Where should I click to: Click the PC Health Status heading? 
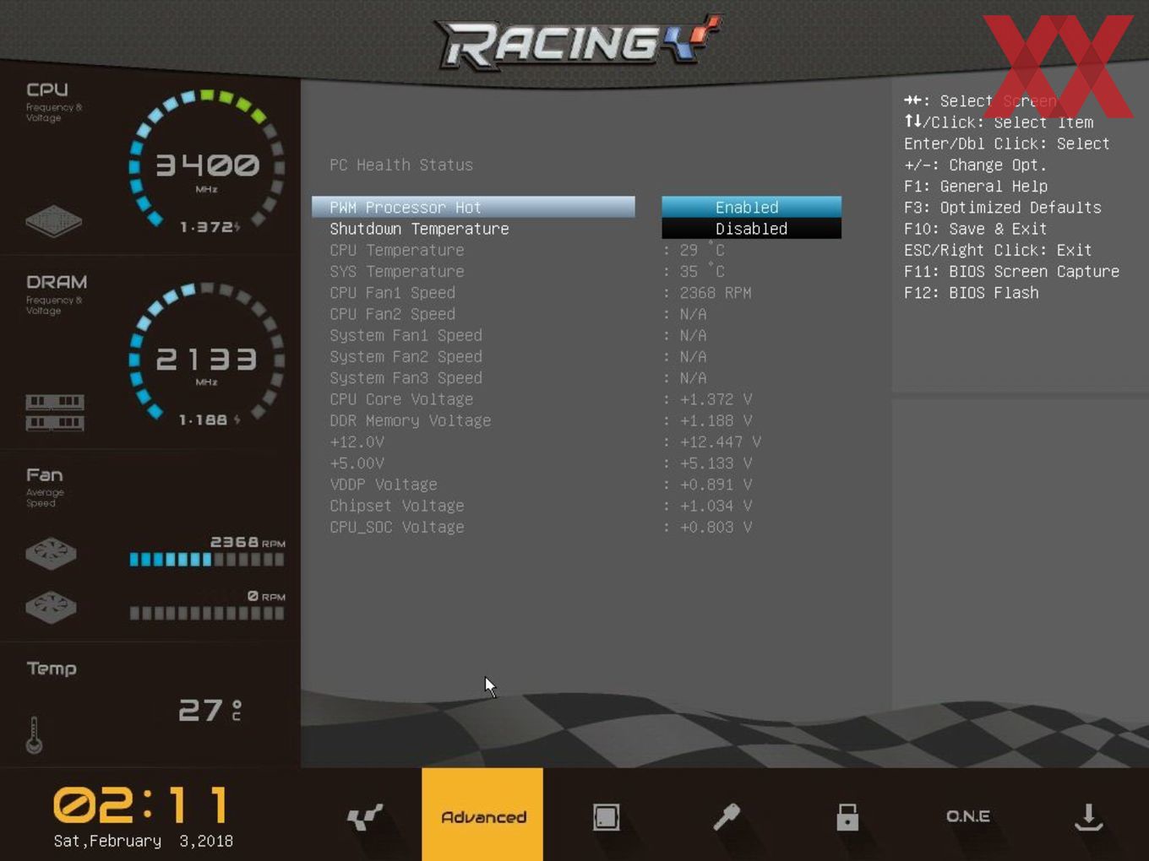pos(401,165)
